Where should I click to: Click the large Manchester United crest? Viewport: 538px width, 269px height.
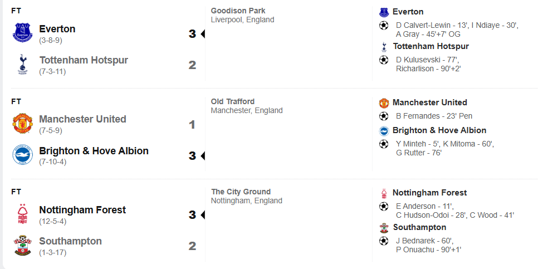click(23, 124)
